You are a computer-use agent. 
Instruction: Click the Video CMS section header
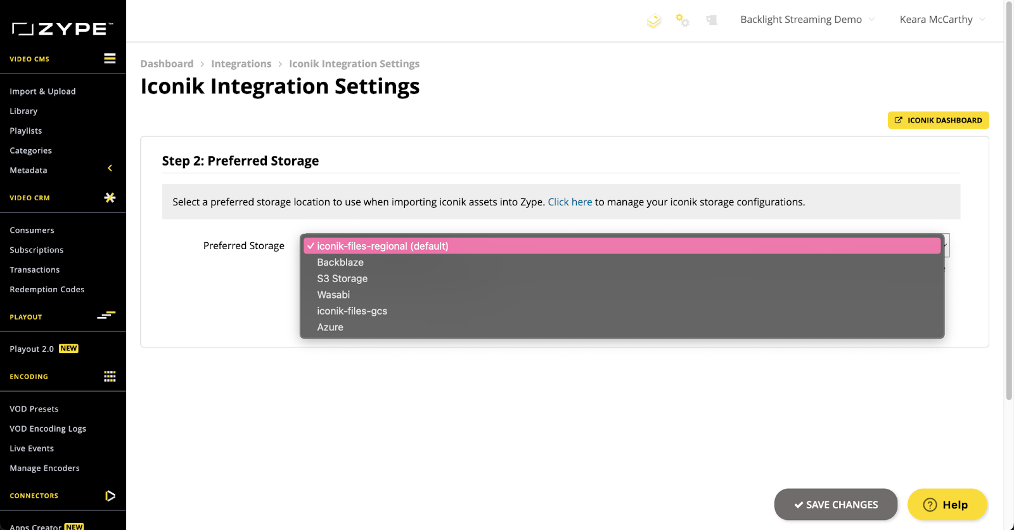pos(29,59)
